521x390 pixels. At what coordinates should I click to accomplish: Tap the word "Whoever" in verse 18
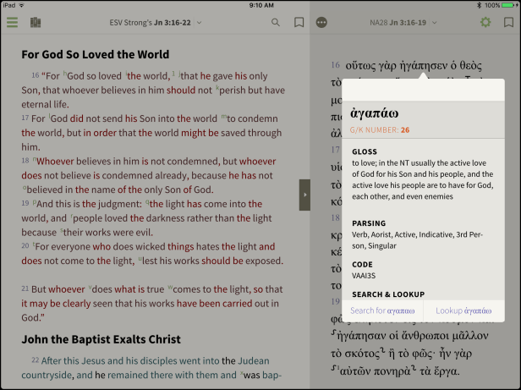(56, 160)
